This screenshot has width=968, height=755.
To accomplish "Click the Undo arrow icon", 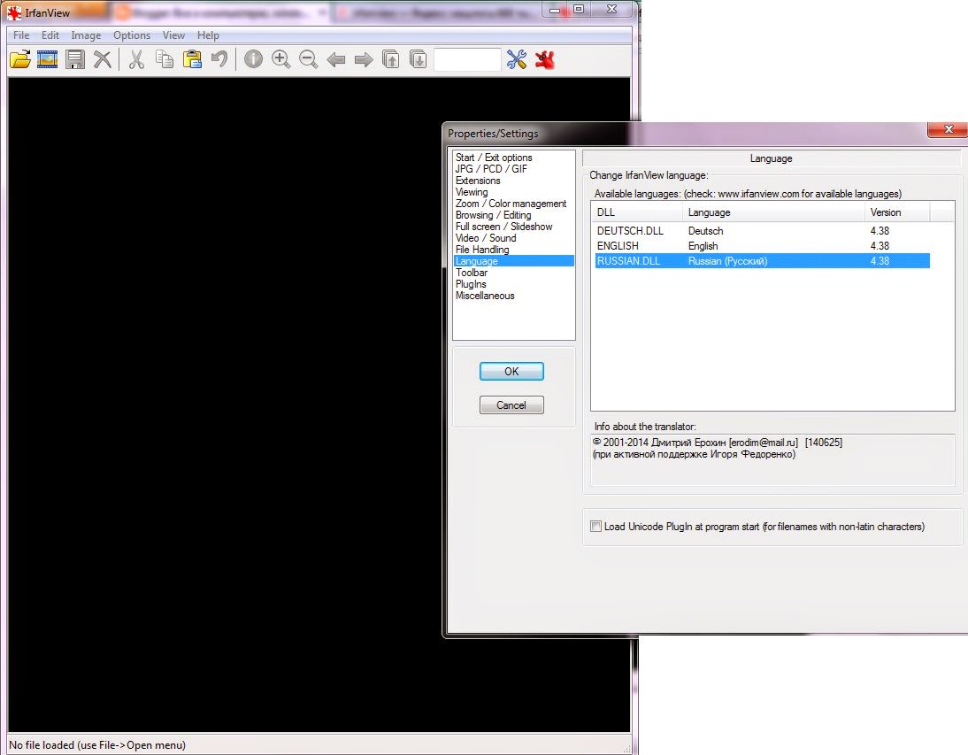I will tap(219, 59).
